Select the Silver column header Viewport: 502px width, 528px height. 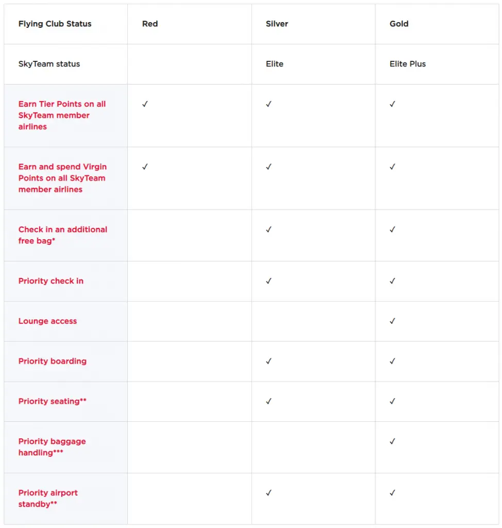(x=276, y=24)
